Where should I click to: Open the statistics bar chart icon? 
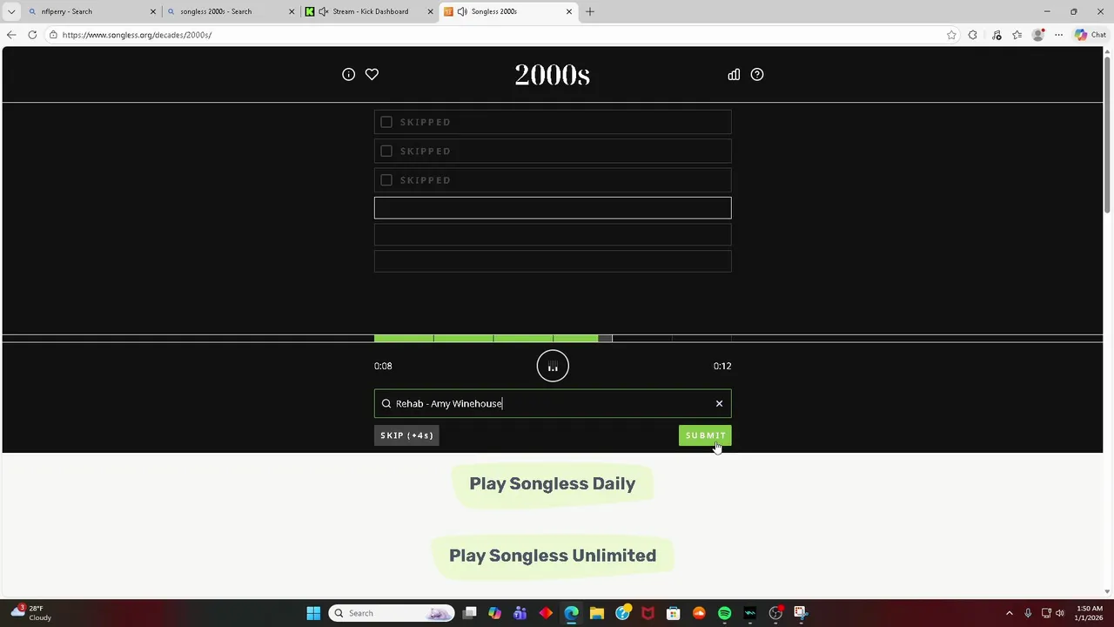[x=734, y=75]
